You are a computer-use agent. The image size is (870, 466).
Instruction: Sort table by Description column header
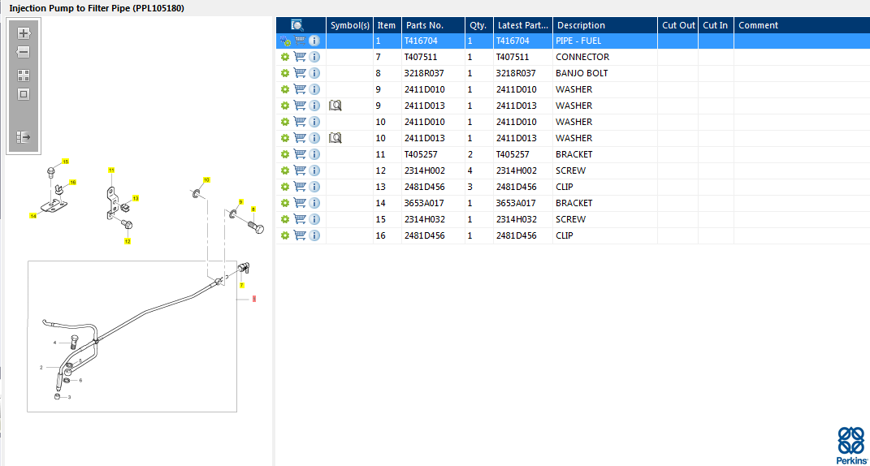point(604,25)
